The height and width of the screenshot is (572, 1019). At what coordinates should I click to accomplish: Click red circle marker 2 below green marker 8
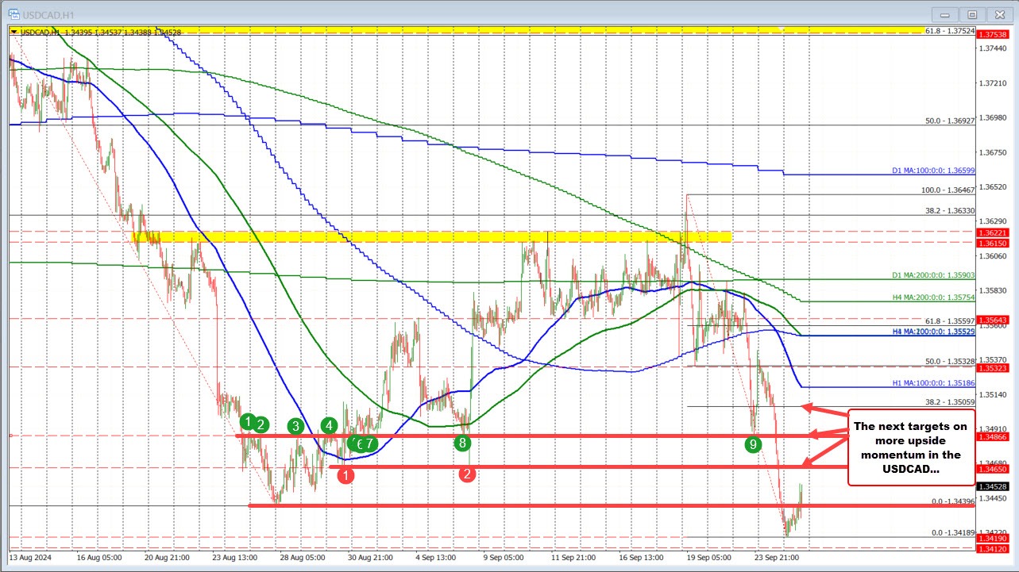(468, 474)
